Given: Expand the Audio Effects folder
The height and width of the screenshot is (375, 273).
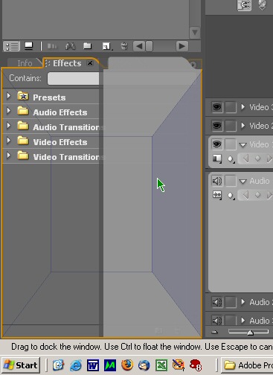Looking at the screenshot, I should click(9, 111).
